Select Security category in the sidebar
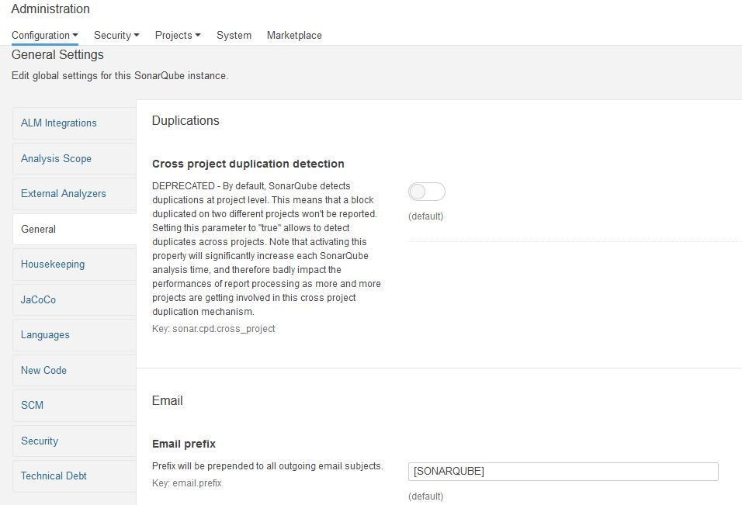742x505 pixels. click(x=75, y=441)
